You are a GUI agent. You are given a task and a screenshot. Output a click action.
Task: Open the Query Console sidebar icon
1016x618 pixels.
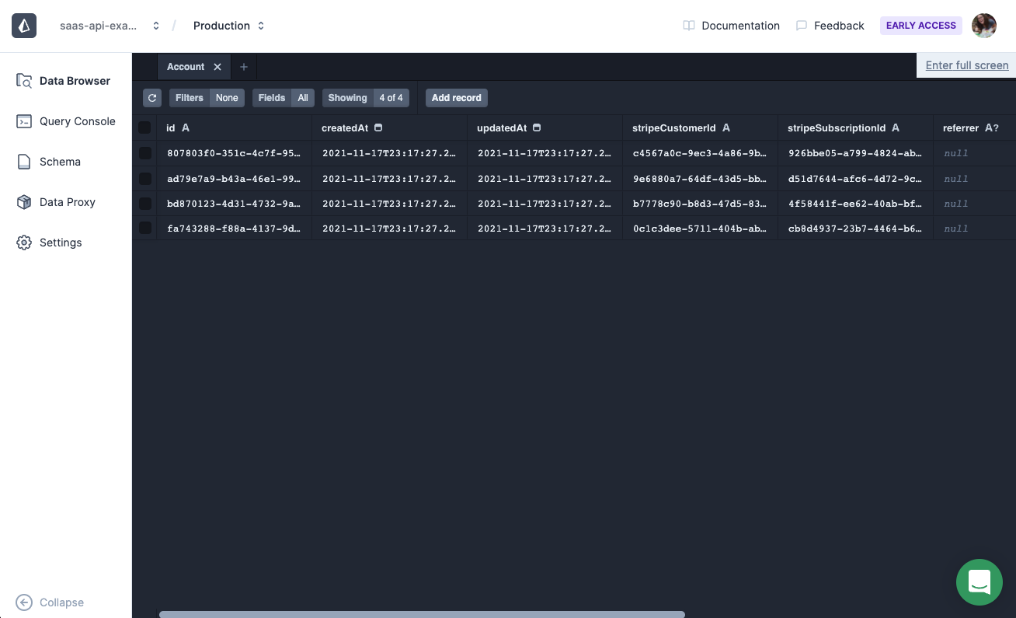point(24,121)
